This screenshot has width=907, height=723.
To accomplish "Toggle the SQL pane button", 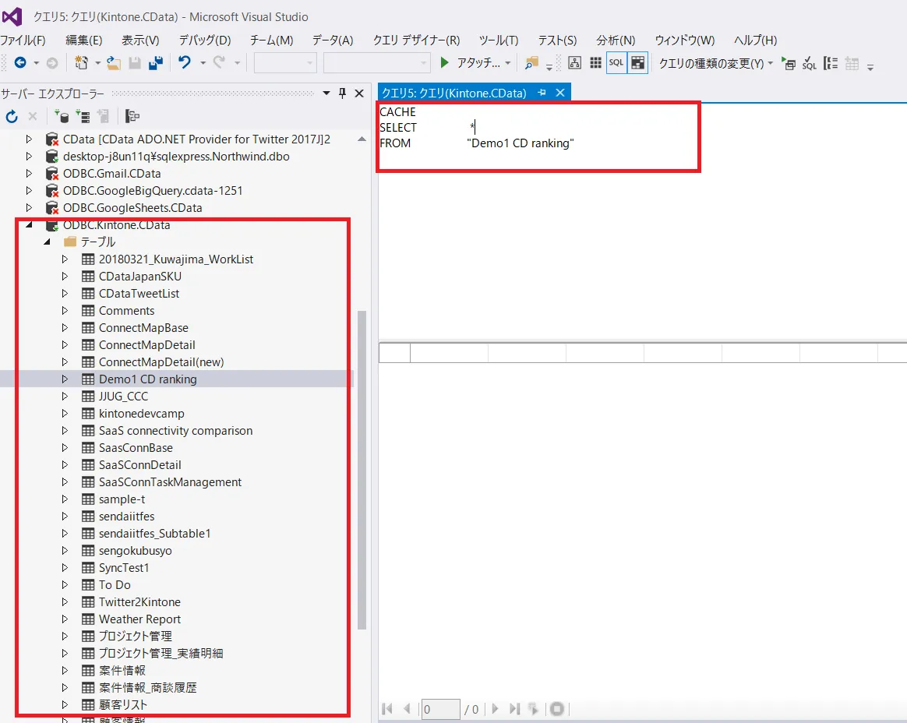I will point(616,63).
